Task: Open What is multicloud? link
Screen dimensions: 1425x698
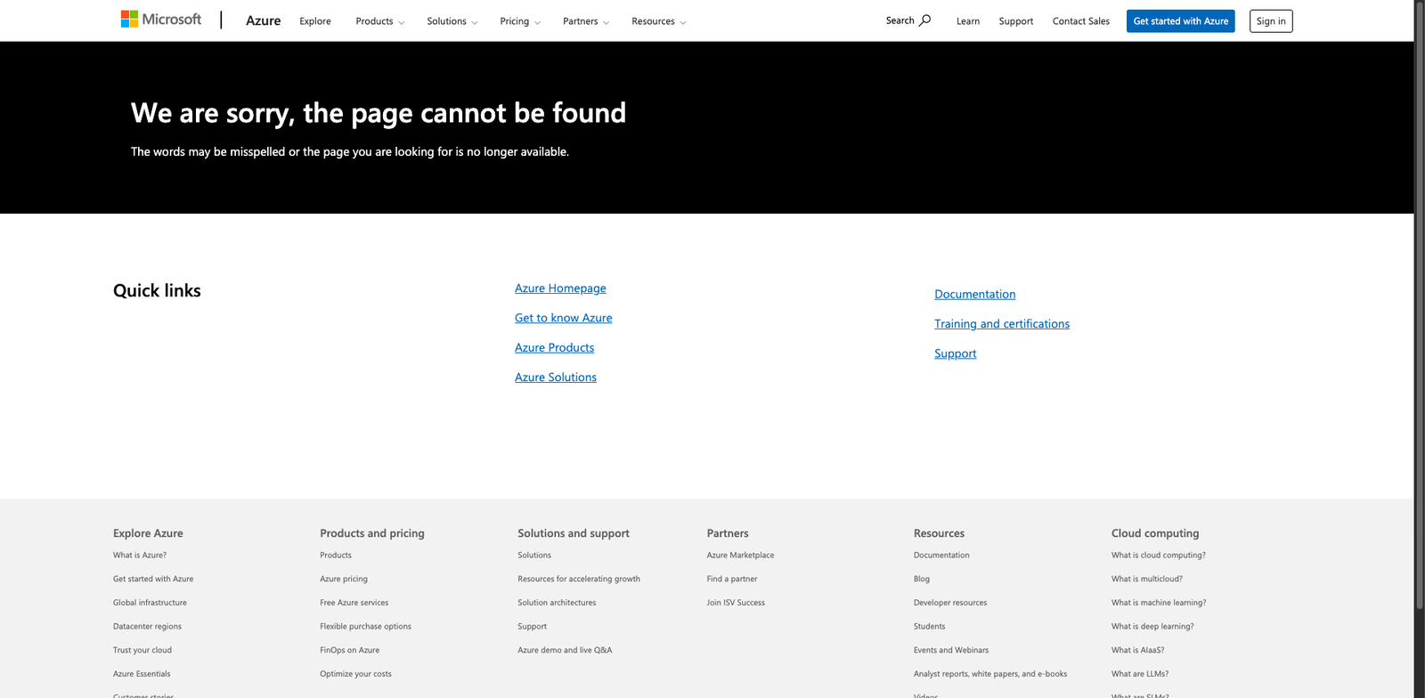Action: click(x=1147, y=579)
